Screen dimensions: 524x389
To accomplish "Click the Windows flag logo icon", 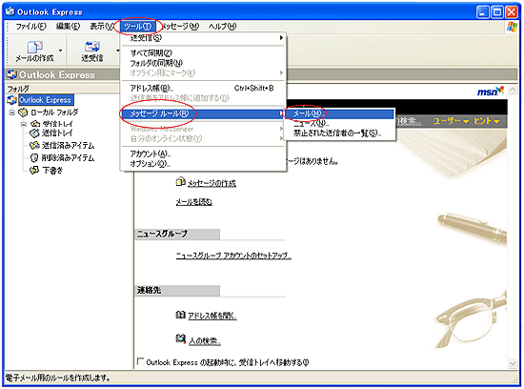I will 512,27.
